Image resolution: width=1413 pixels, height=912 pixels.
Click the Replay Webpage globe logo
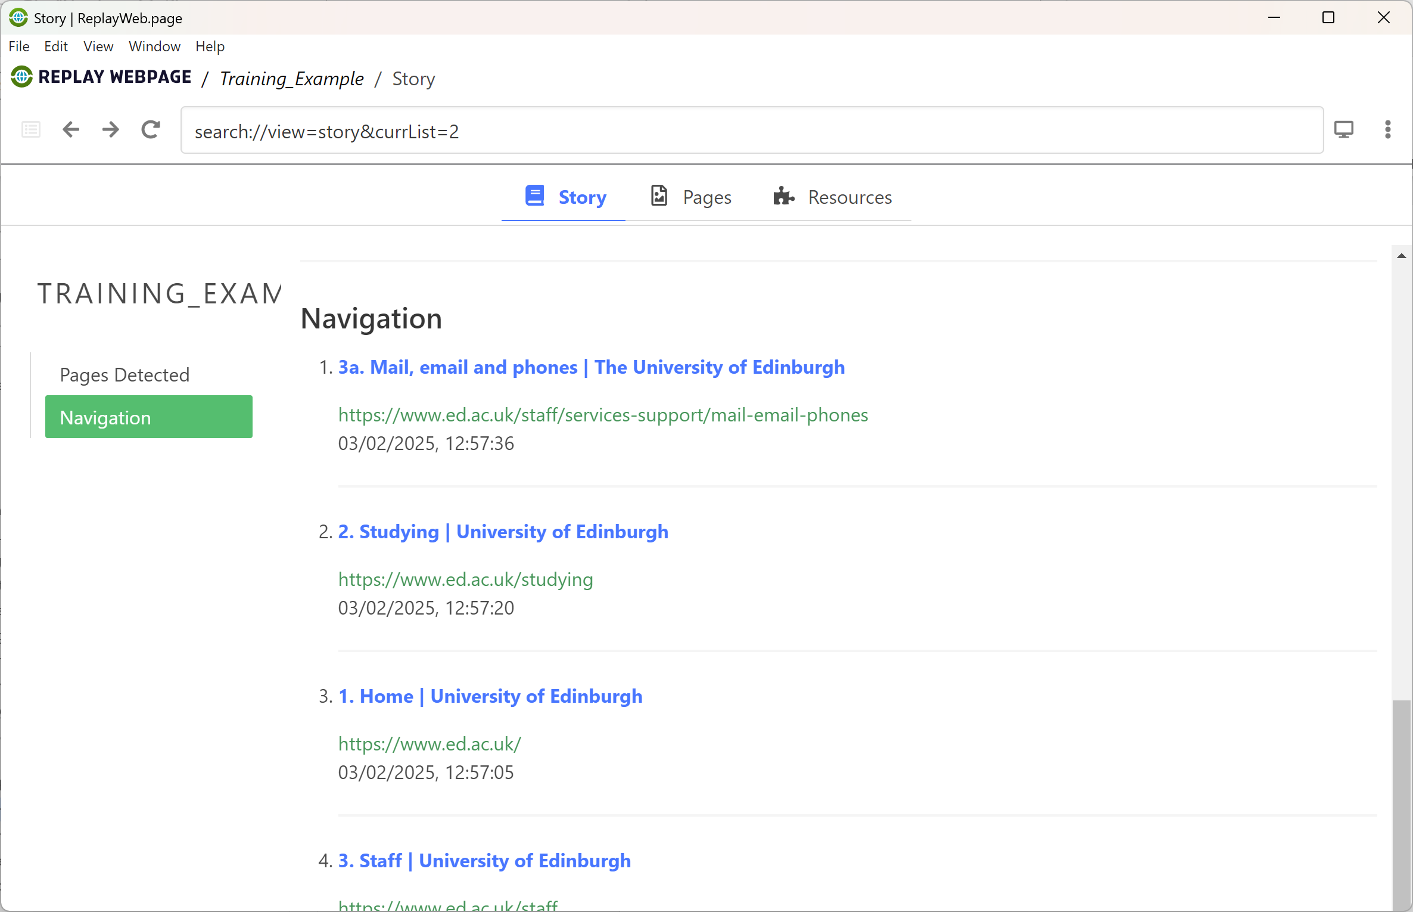(21, 77)
